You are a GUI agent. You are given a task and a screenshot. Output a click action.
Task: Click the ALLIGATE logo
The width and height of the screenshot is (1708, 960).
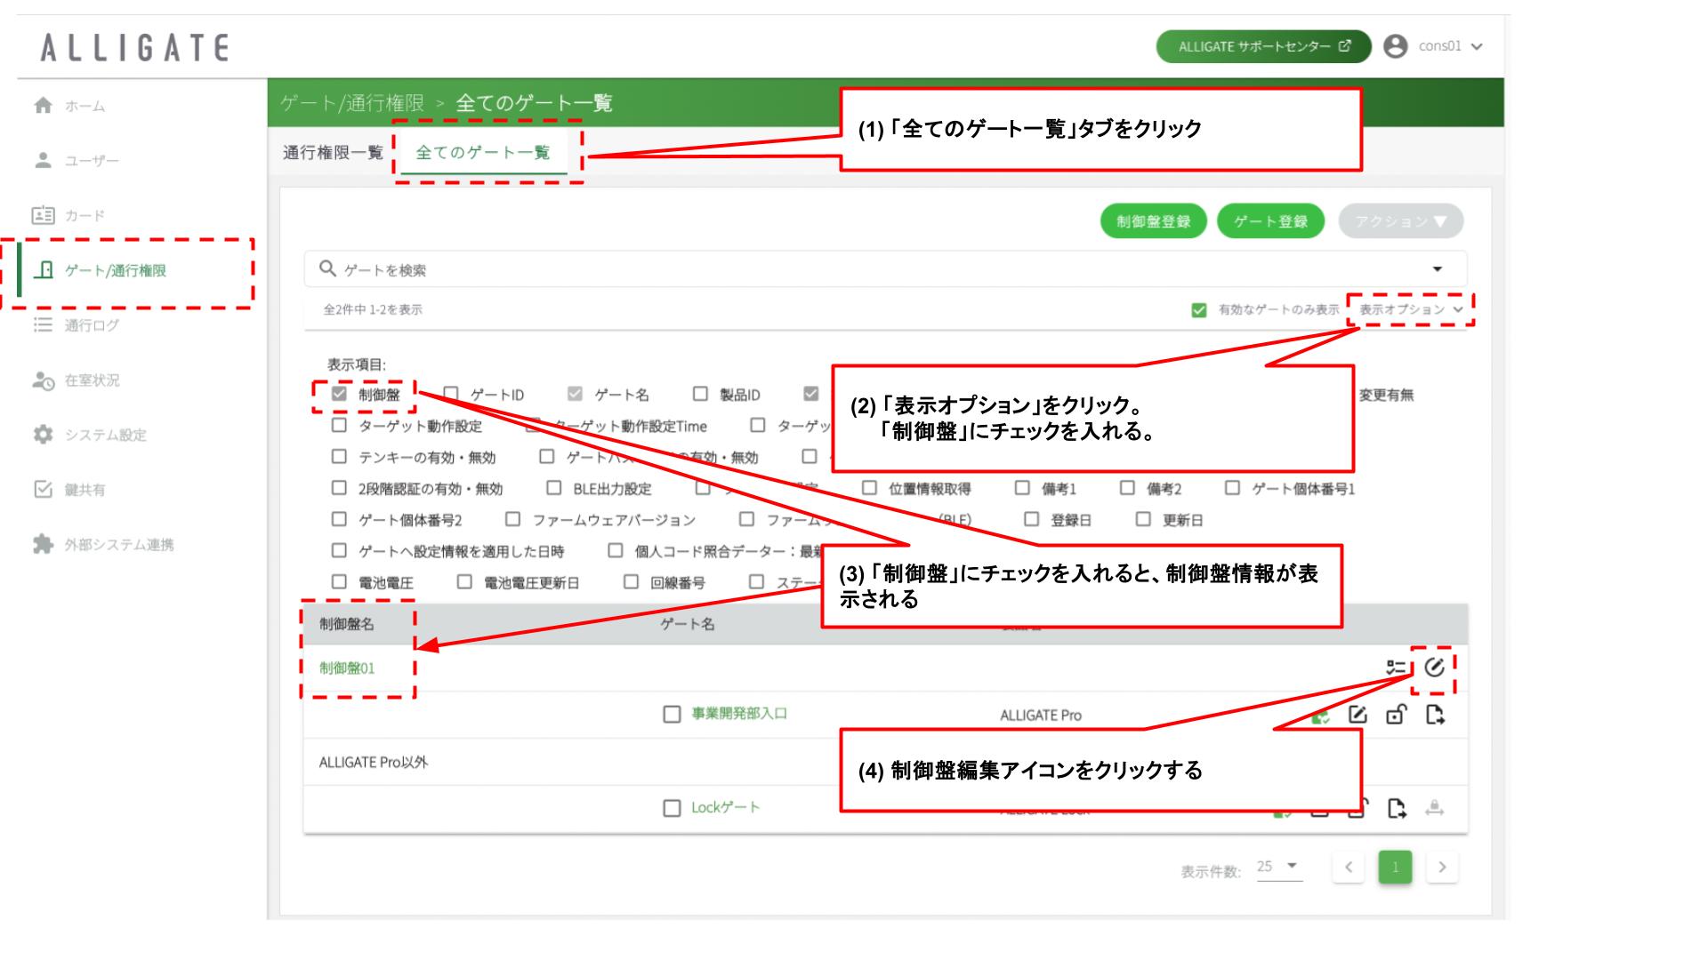[135, 47]
